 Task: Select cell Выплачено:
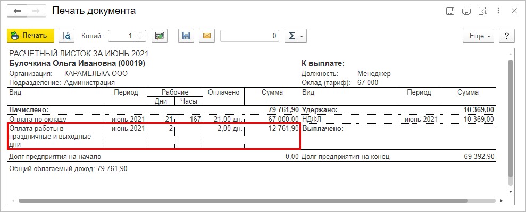[323, 129]
